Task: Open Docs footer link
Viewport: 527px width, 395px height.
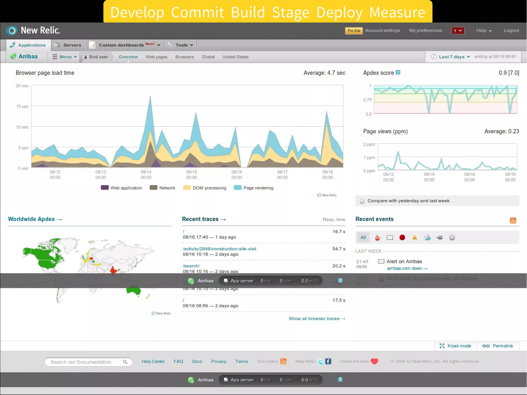Action: 197,361
